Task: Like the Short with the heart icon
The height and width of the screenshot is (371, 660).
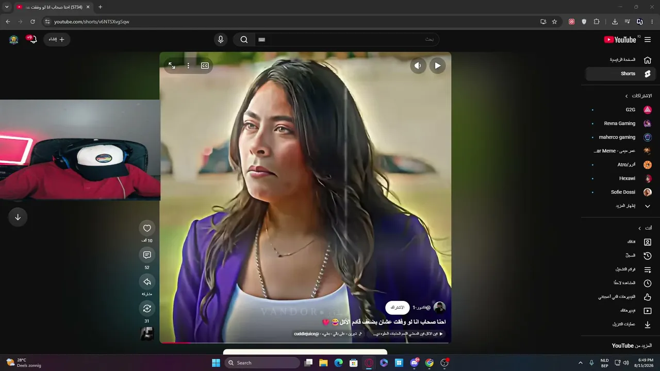Action: 147,228
